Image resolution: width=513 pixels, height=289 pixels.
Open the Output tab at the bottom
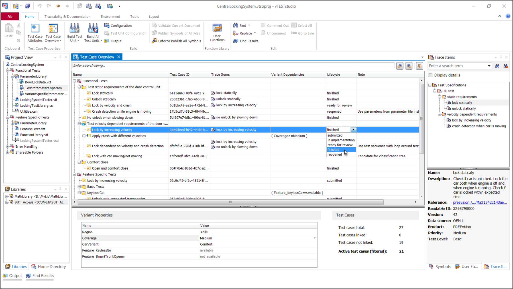12,276
